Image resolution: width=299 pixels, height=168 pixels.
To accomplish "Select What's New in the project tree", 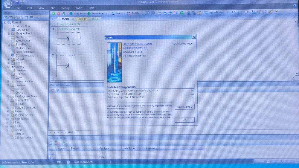I will tap(23, 26).
